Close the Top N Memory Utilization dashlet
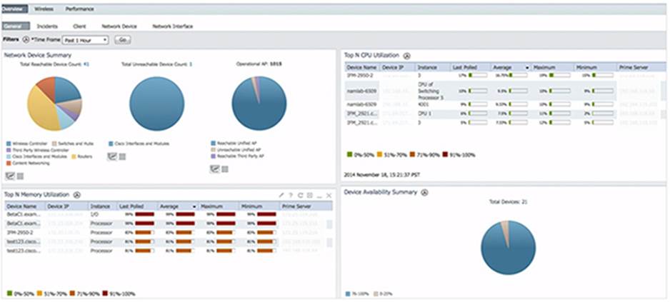Viewport: 670px width, 302px height. (x=329, y=195)
